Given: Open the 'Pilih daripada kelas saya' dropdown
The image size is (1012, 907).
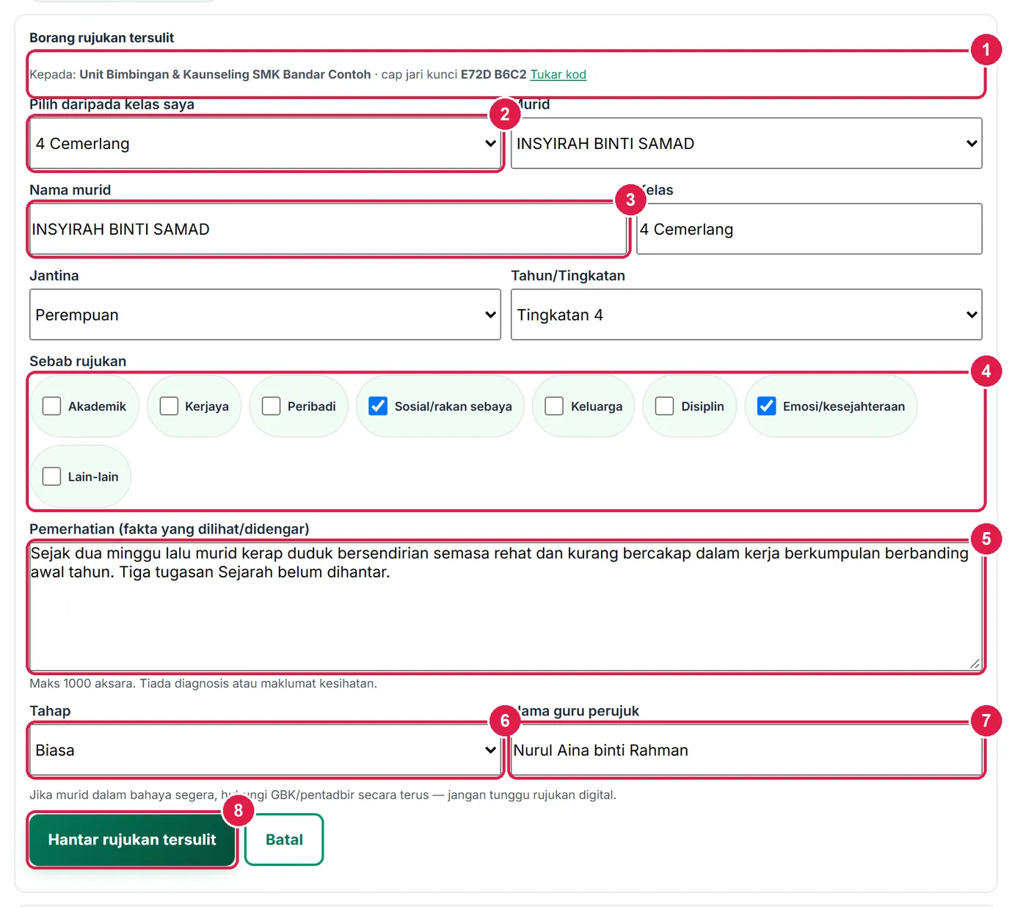Looking at the screenshot, I should point(265,143).
